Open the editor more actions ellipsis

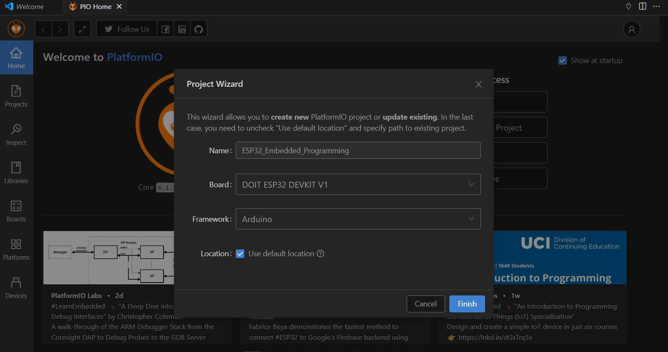[656, 6]
